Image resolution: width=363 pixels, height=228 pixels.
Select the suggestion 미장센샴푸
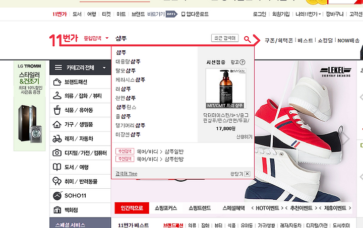128,134
